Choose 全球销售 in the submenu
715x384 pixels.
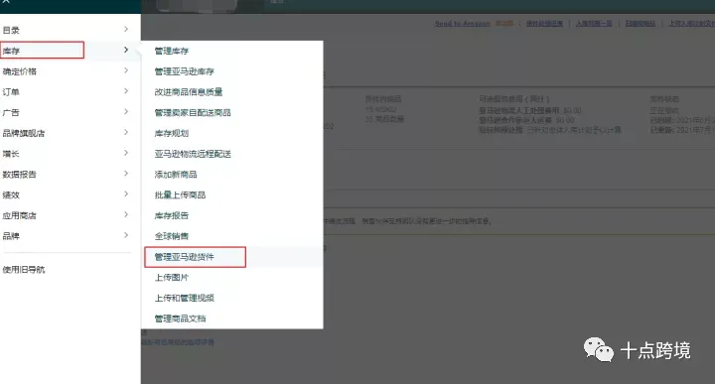pyautogui.click(x=172, y=236)
